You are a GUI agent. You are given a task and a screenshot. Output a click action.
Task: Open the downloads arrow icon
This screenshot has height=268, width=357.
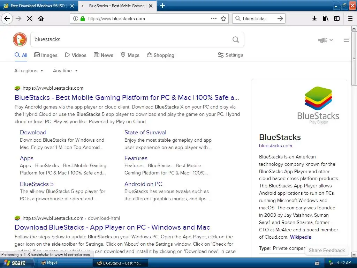pos(314,18)
